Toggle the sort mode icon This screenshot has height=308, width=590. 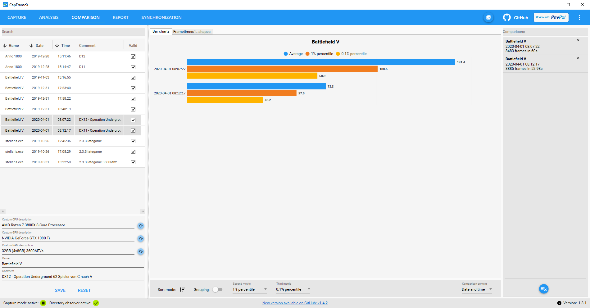[x=182, y=289]
